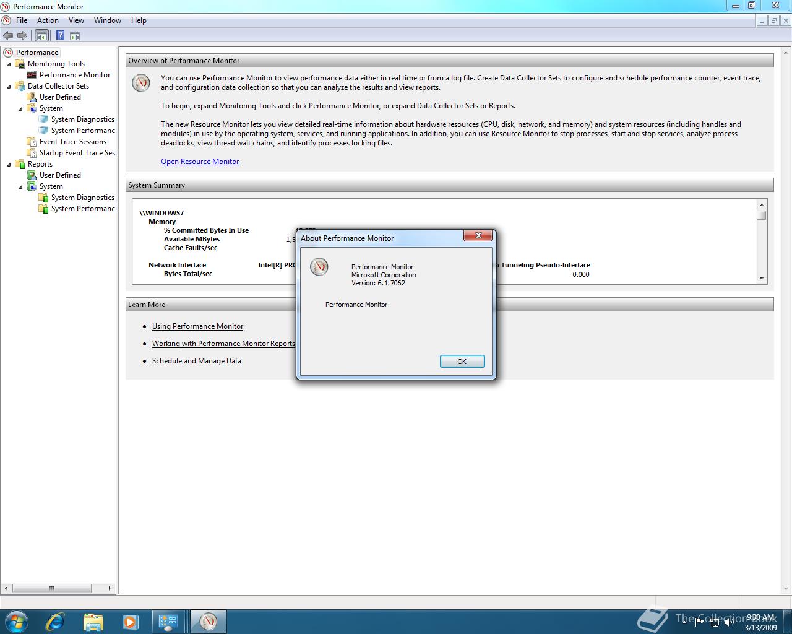
Task: Open the Windows Start orb
Action: click(x=15, y=621)
